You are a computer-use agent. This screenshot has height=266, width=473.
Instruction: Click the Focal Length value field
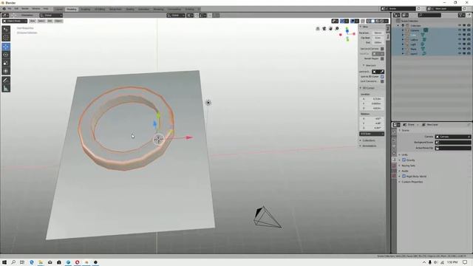(378, 33)
